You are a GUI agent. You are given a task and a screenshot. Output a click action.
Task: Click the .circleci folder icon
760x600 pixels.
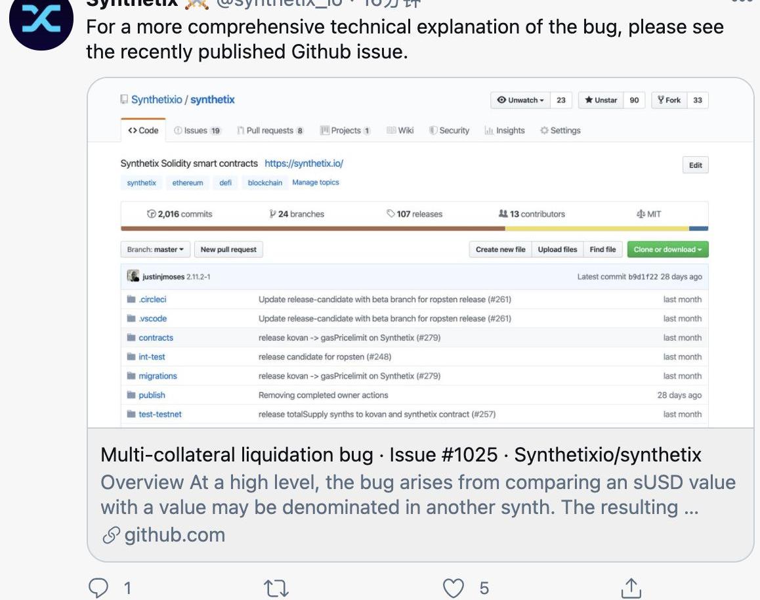tap(131, 299)
